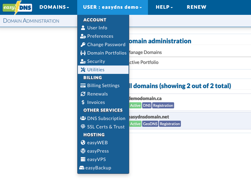This screenshot has height=181, width=251.
Task: Click the easyDNS logo
Action: [x=17, y=7]
